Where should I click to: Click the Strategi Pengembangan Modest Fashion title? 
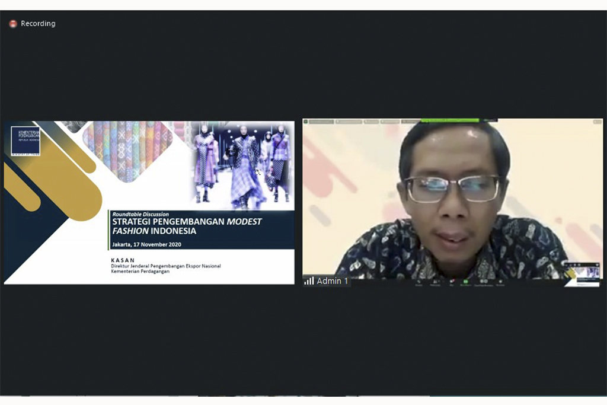(x=187, y=226)
